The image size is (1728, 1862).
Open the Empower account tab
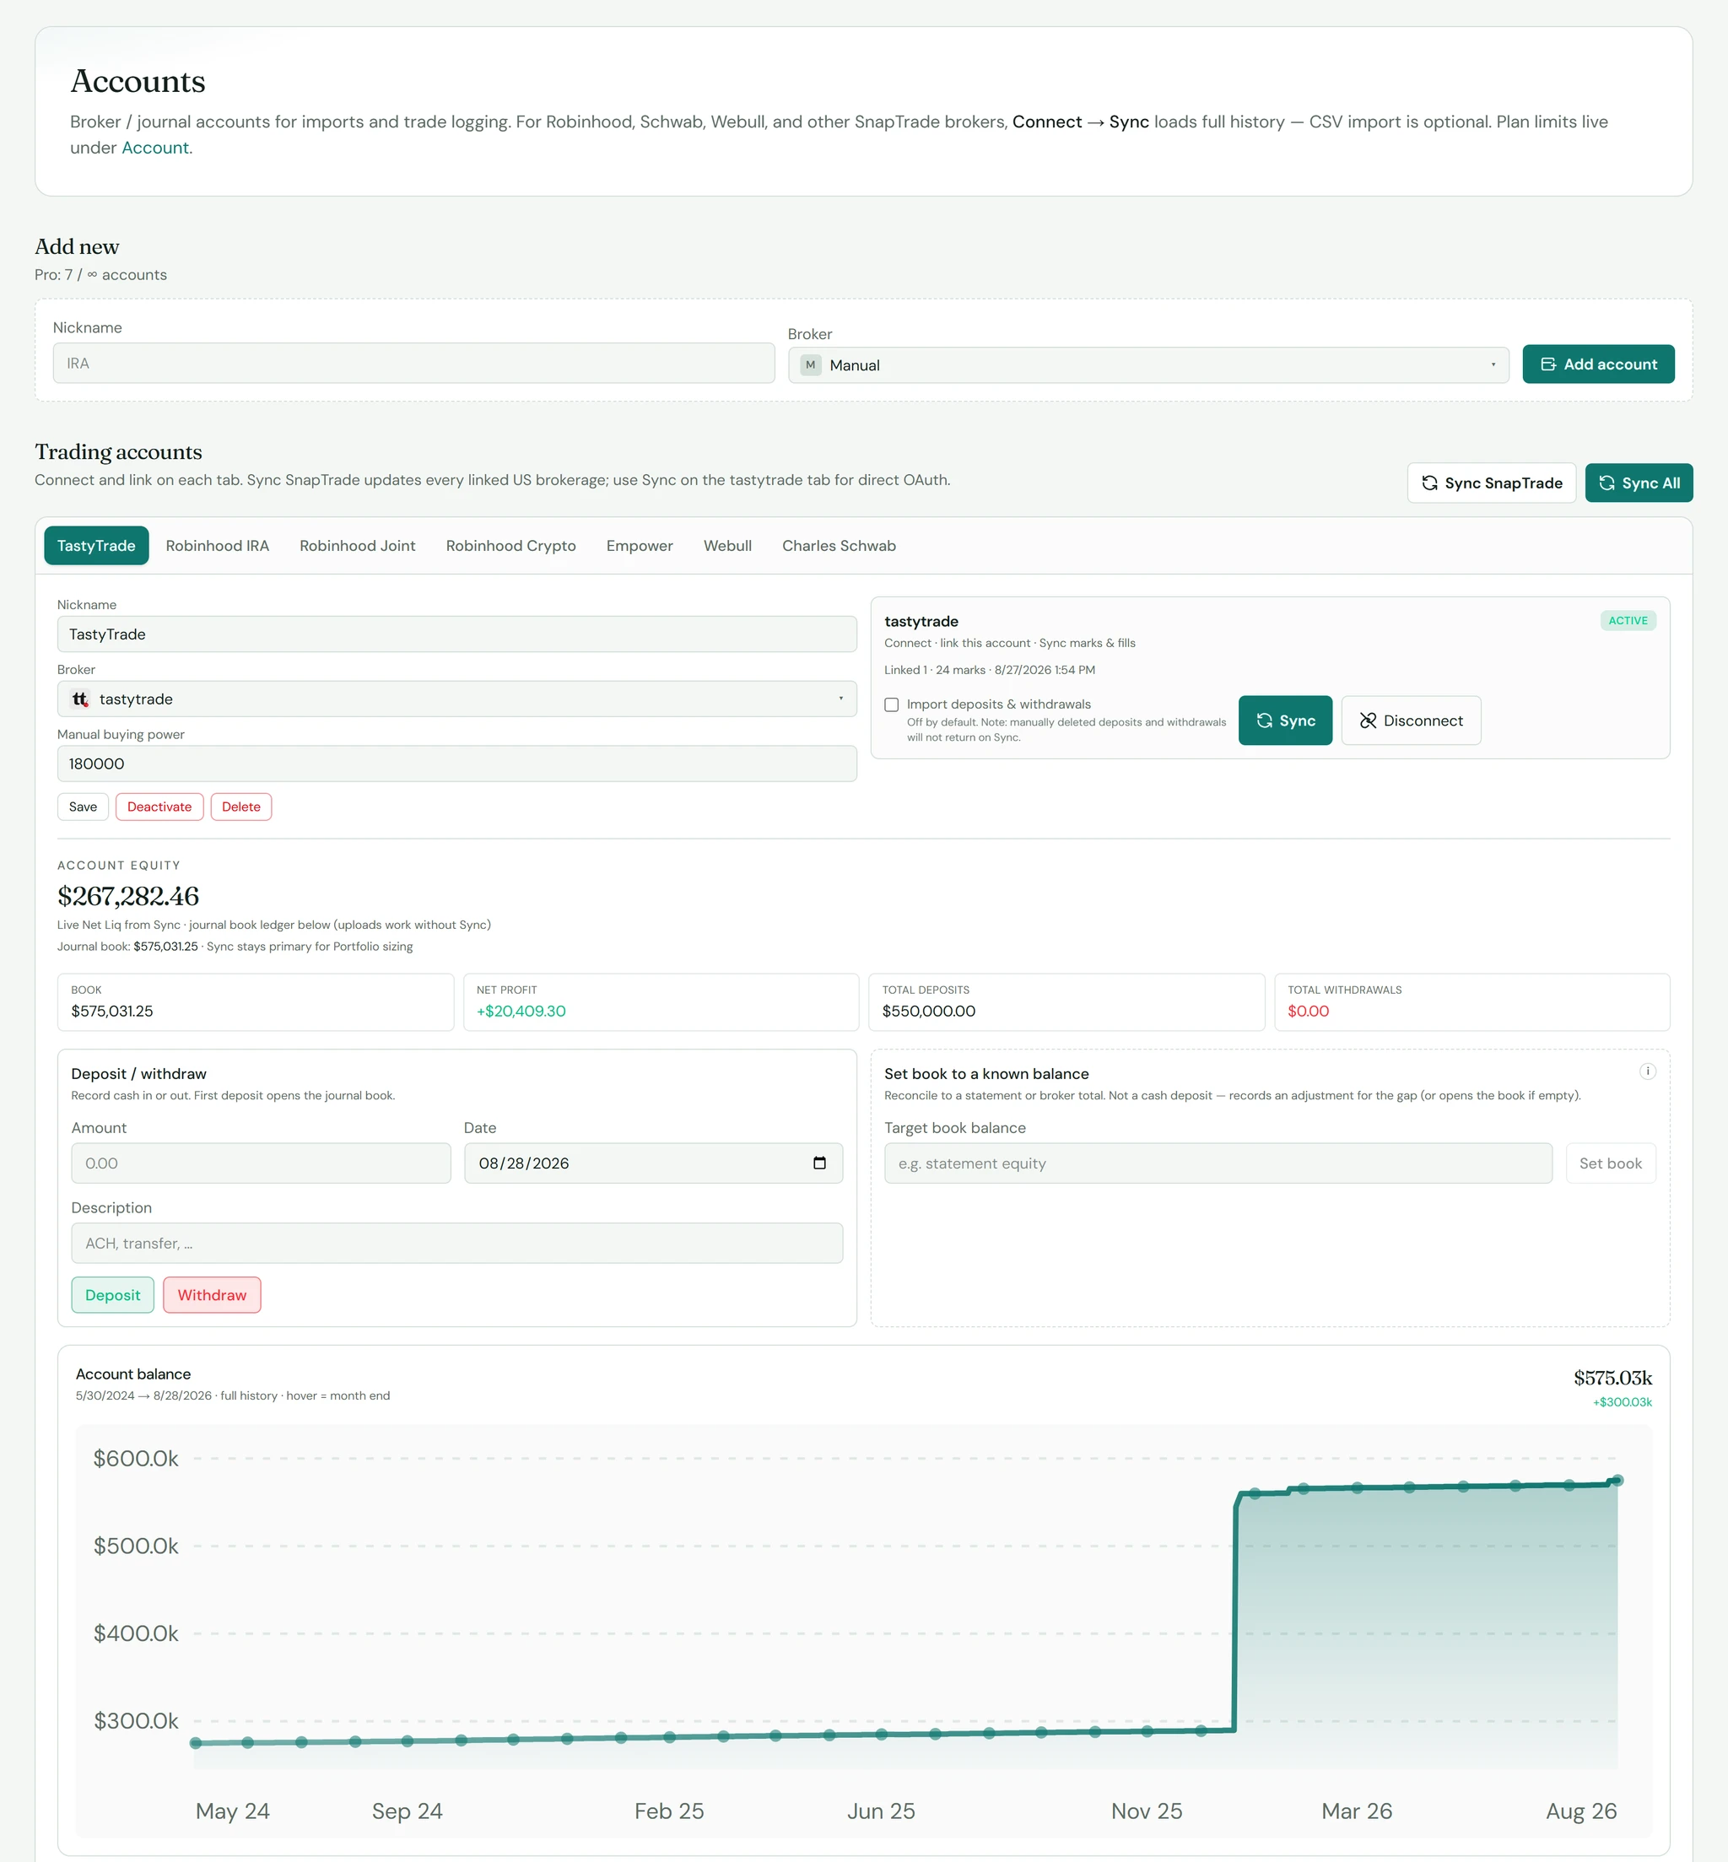[640, 546]
